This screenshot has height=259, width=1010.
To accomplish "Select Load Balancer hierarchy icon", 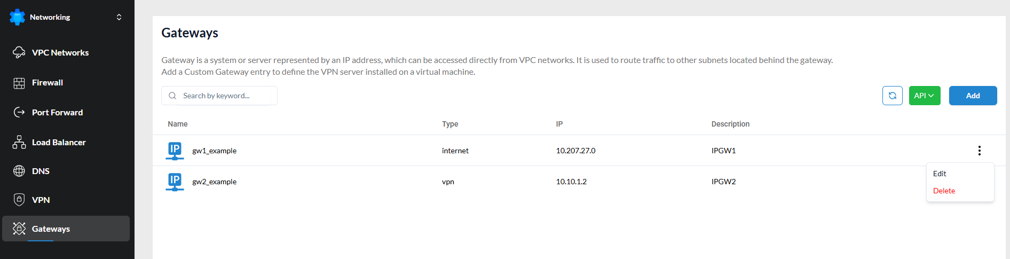I will point(19,142).
